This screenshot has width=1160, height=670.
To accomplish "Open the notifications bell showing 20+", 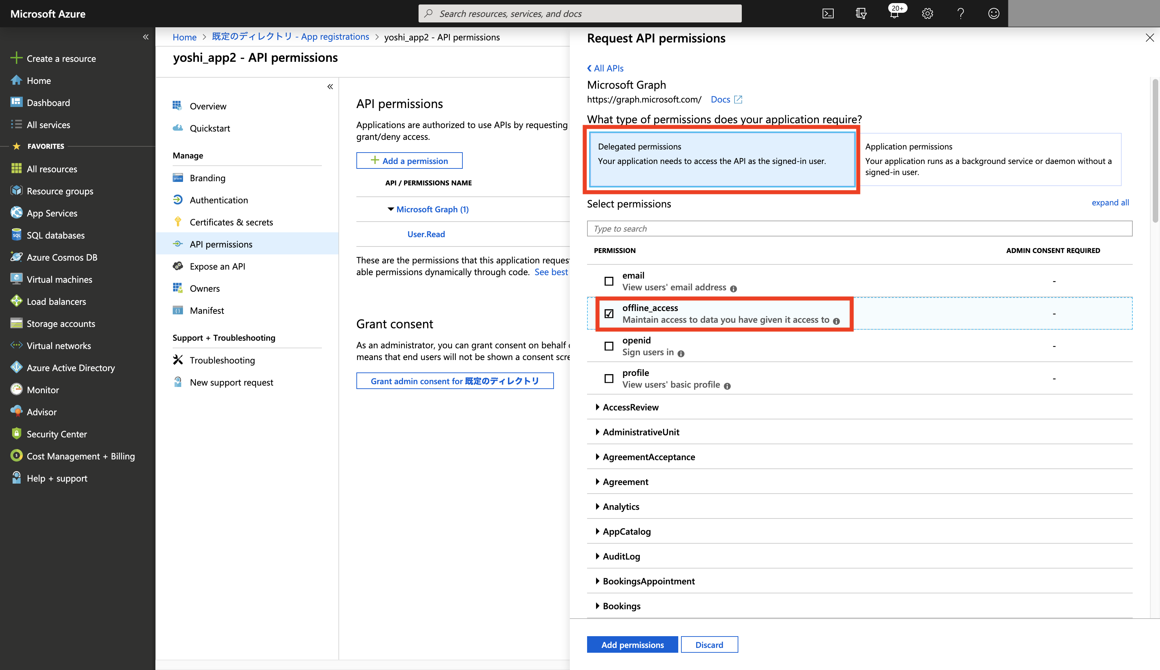I will 894,13.
